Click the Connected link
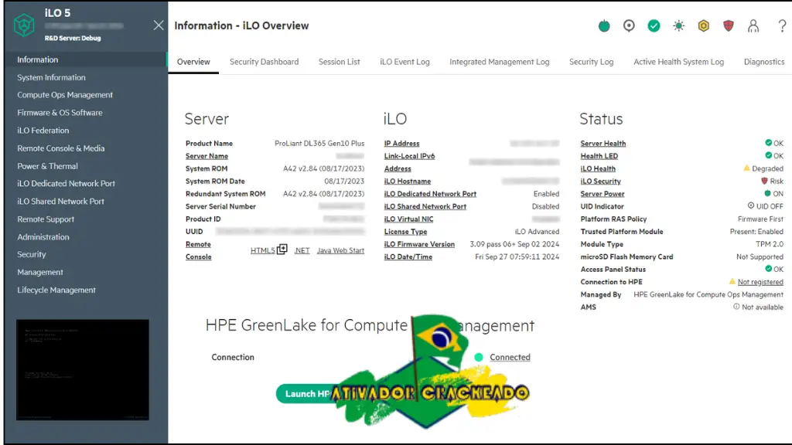This screenshot has width=792, height=445. click(510, 357)
